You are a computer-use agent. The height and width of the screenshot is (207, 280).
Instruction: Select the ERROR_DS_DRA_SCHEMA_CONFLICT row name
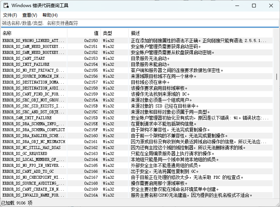tap(34, 130)
